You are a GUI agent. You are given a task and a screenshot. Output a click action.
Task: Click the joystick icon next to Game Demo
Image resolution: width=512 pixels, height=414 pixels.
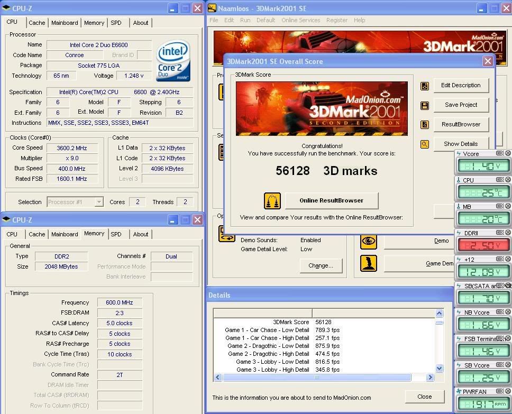coord(369,263)
